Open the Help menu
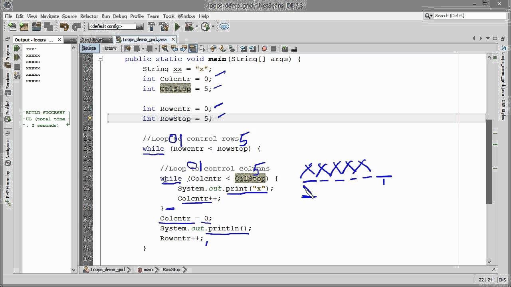The width and height of the screenshot is (511, 287). point(204,16)
